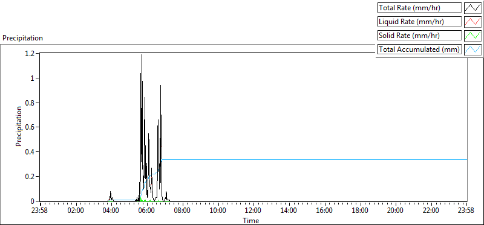The height and width of the screenshot is (225, 484).
Task: Select the Total Accumulated (mm) legend label
Action: pyautogui.click(x=419, y=49)
